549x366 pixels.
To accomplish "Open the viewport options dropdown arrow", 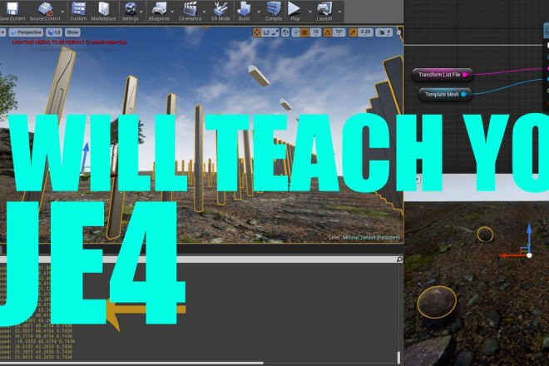I will tap(2, 32).
